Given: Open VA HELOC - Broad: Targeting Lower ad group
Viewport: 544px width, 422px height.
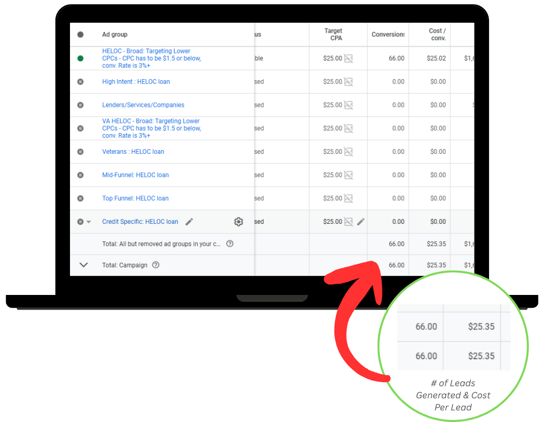Looking at the screenshot, I should (152, 128).
